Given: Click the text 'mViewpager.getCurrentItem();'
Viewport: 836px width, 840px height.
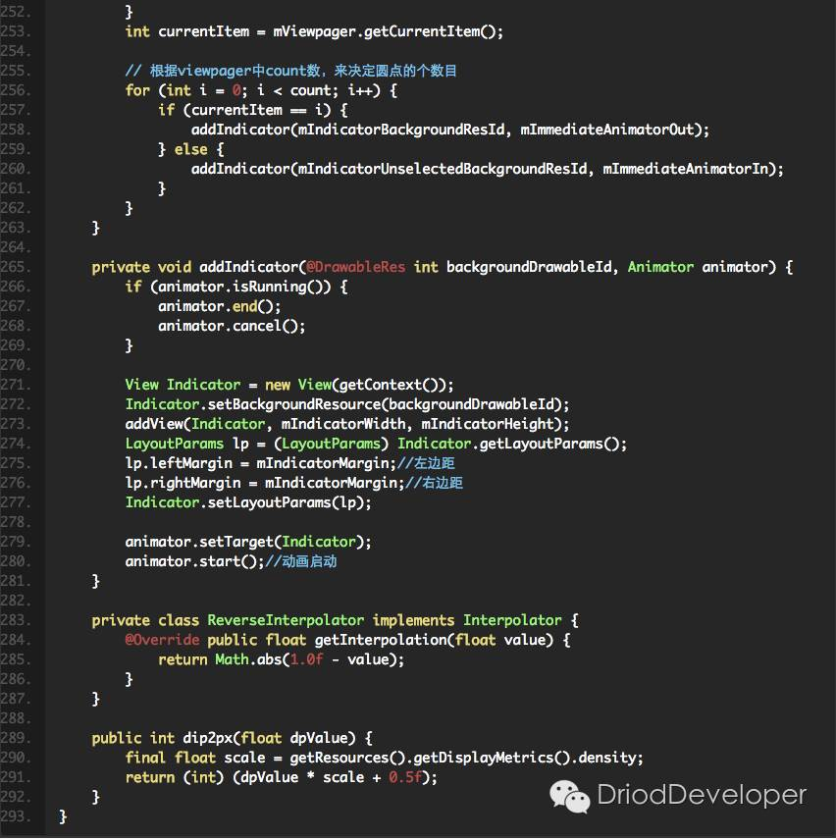Looking at the screenshot, I should tap(389, 31).
